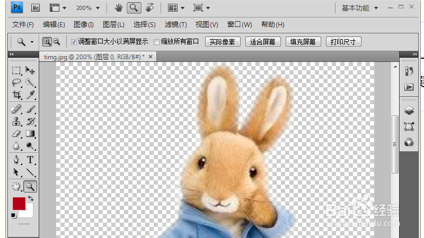
Task: Select the Brush tool
Action: click(30, 109)
